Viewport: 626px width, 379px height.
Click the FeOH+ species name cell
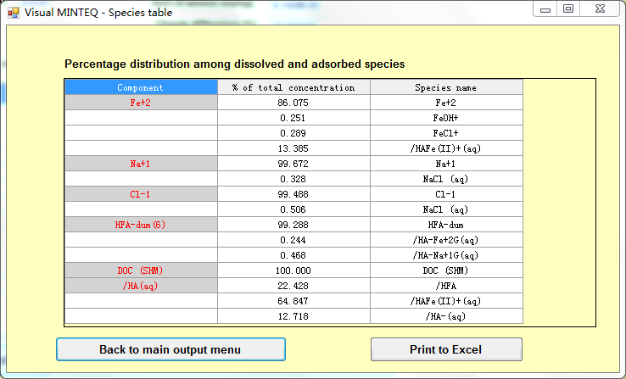click(x=446, y=118)
